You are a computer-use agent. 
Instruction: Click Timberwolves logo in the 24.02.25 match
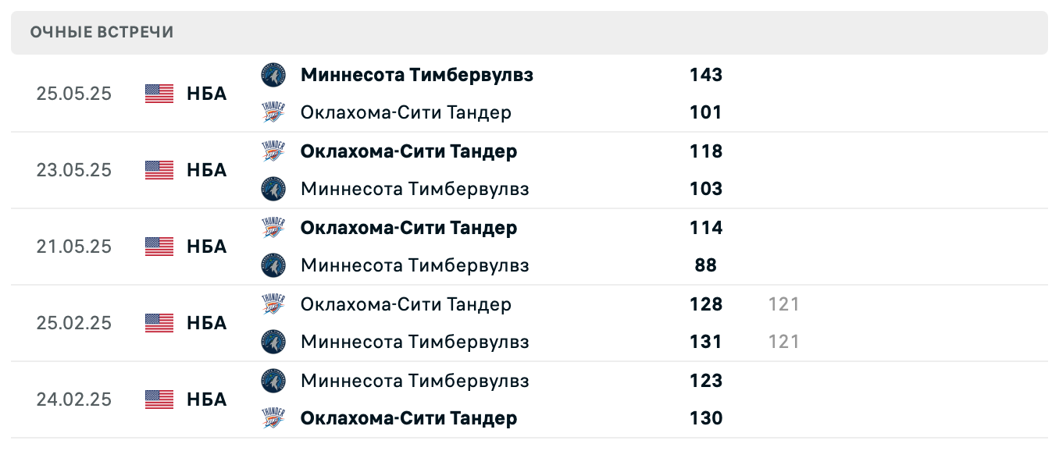tap(273, 381)
